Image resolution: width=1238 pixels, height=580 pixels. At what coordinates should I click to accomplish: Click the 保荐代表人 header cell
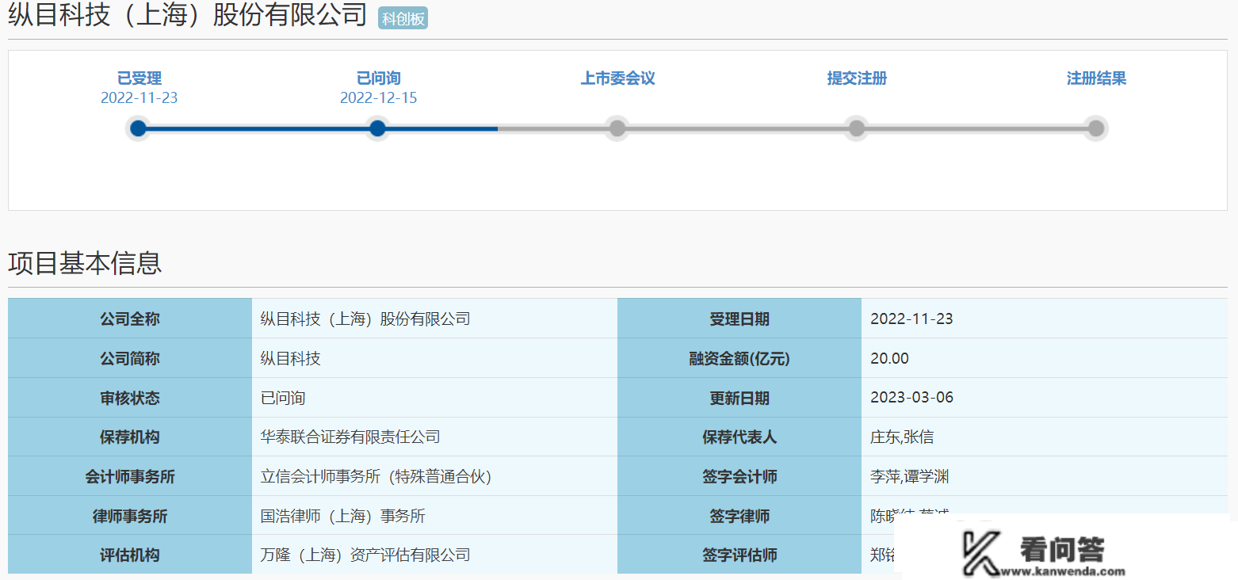pyautogui.click(x=739, y=437)
